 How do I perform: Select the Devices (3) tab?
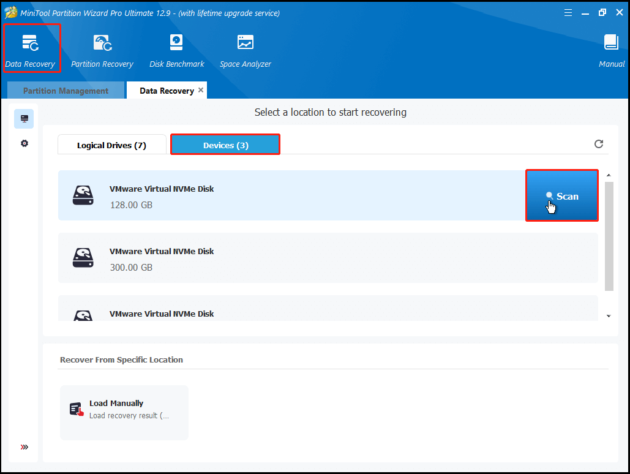point(225,144)
